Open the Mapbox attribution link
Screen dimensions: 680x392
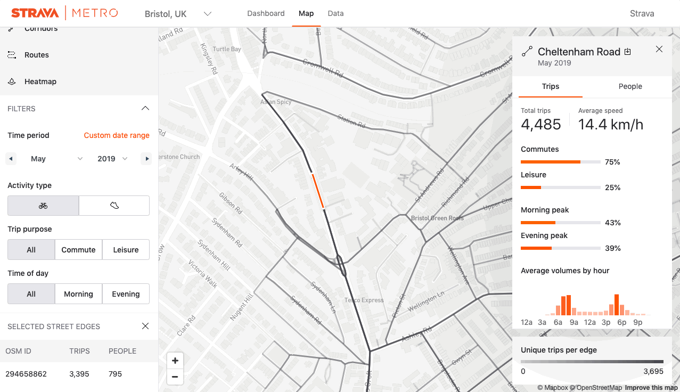(553, 388)
